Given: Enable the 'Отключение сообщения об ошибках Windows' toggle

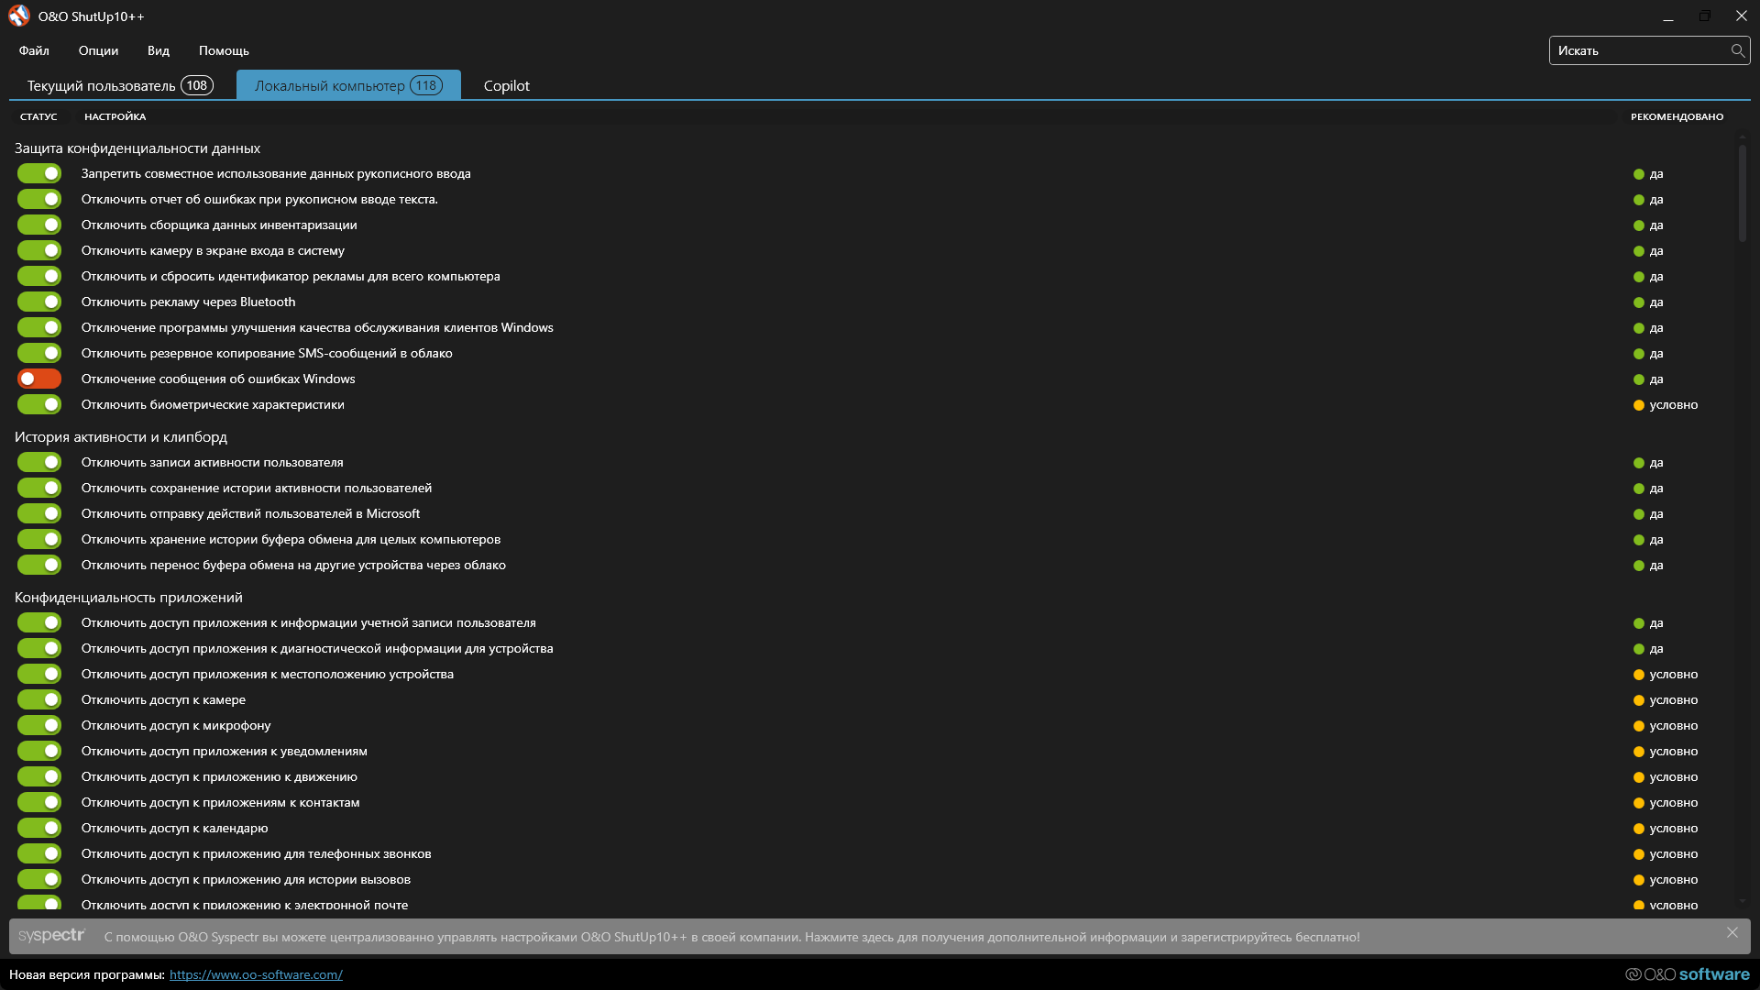Looking at the screenshot, I should tap(39, 379).
